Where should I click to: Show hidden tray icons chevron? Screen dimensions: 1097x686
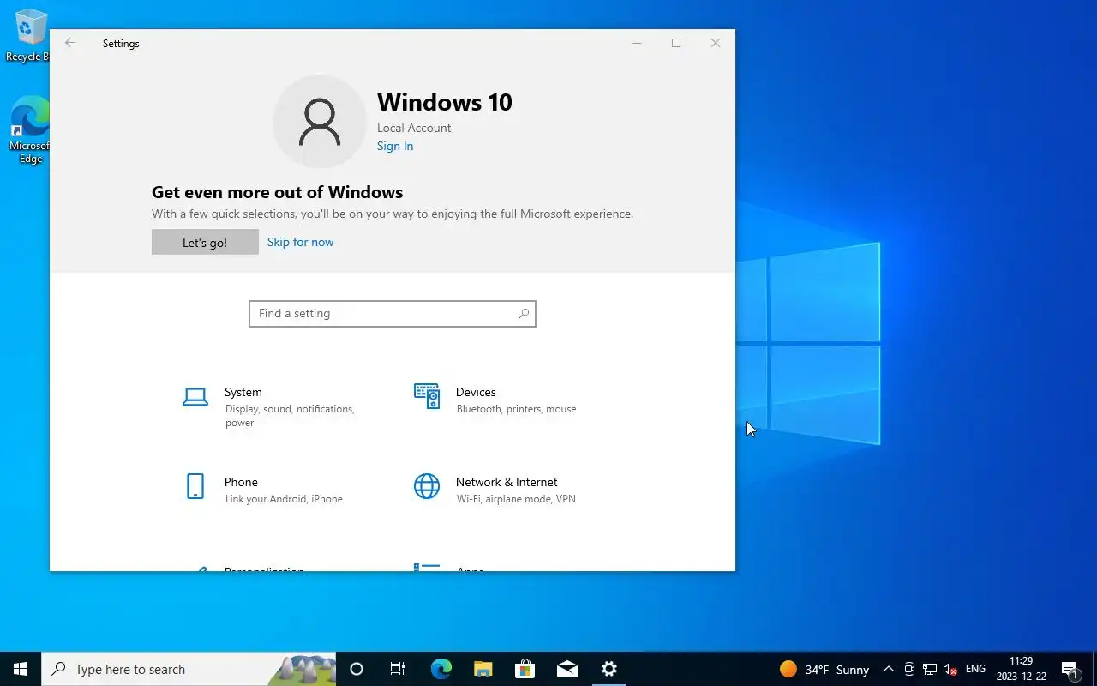[888, 669]
